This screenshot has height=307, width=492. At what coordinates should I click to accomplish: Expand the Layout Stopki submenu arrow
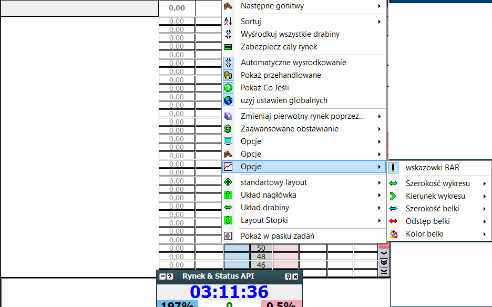[380, 221]
